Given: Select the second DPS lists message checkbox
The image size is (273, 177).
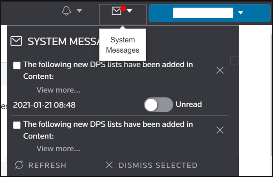Looking at the screenshot, I should 17,125.
